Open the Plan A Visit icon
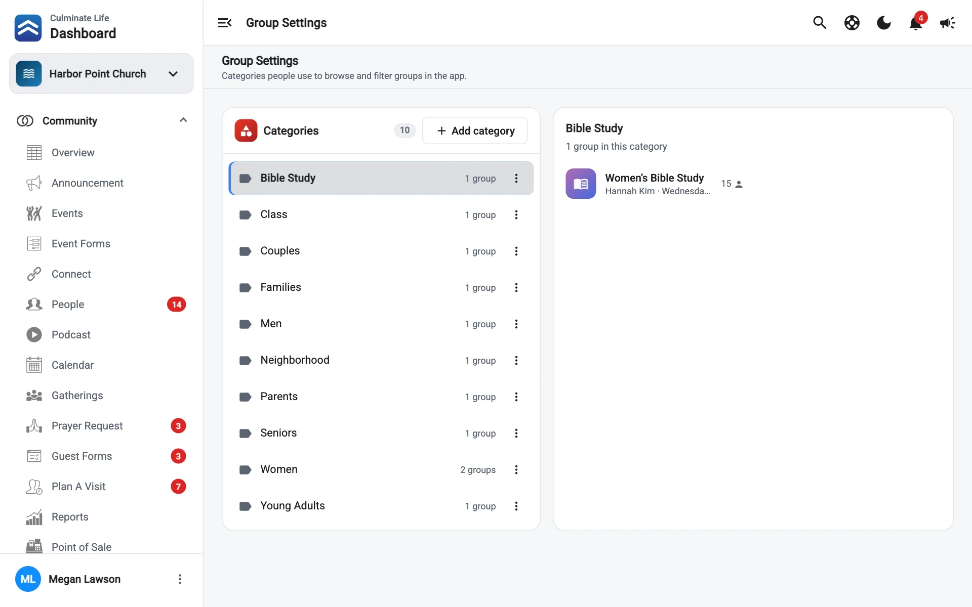 click(x=34, y=487)
